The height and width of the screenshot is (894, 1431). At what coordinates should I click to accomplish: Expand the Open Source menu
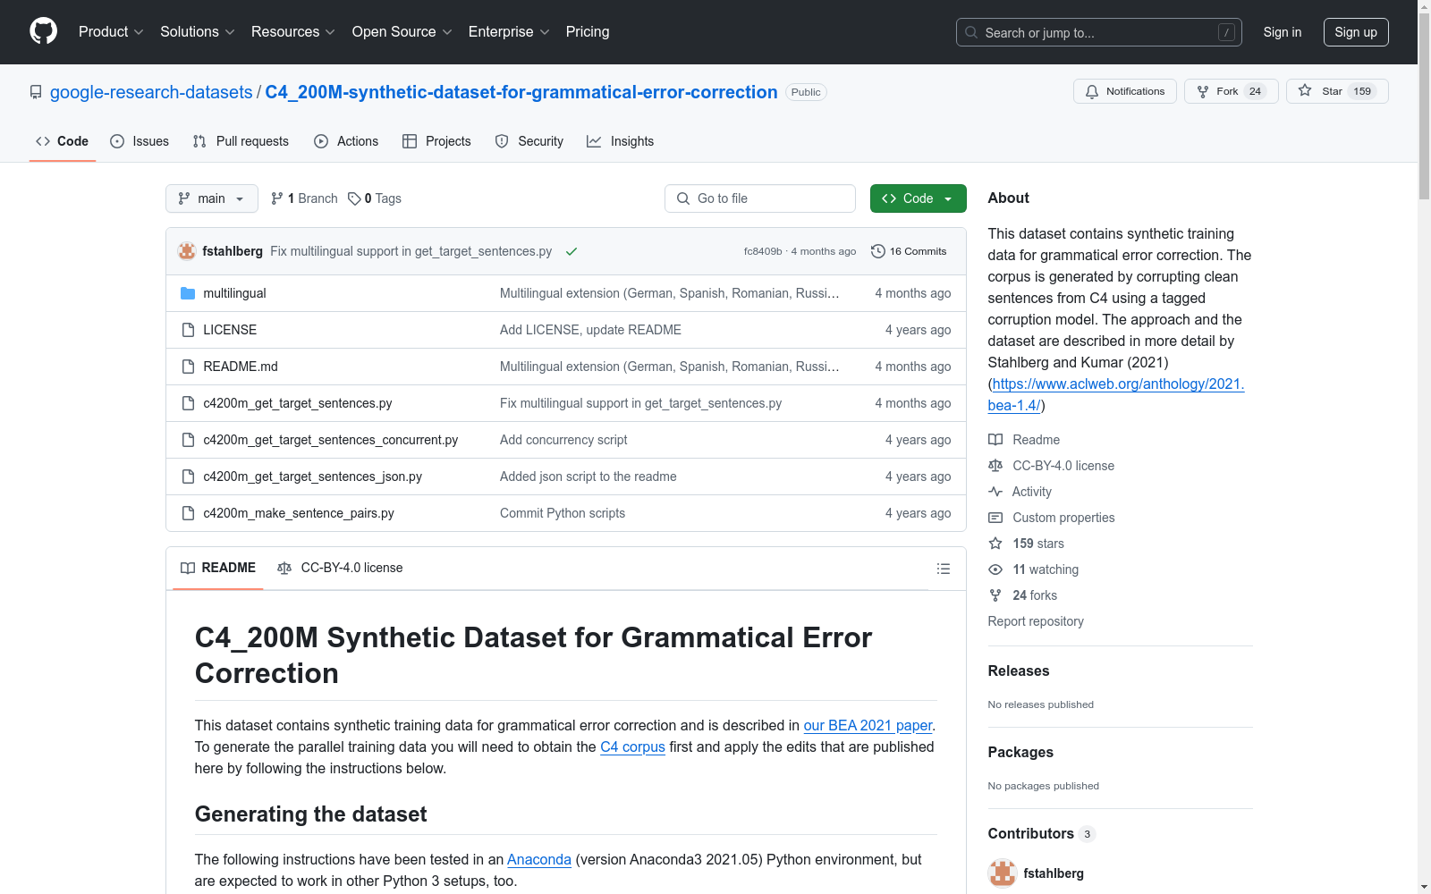coord(402,31)
